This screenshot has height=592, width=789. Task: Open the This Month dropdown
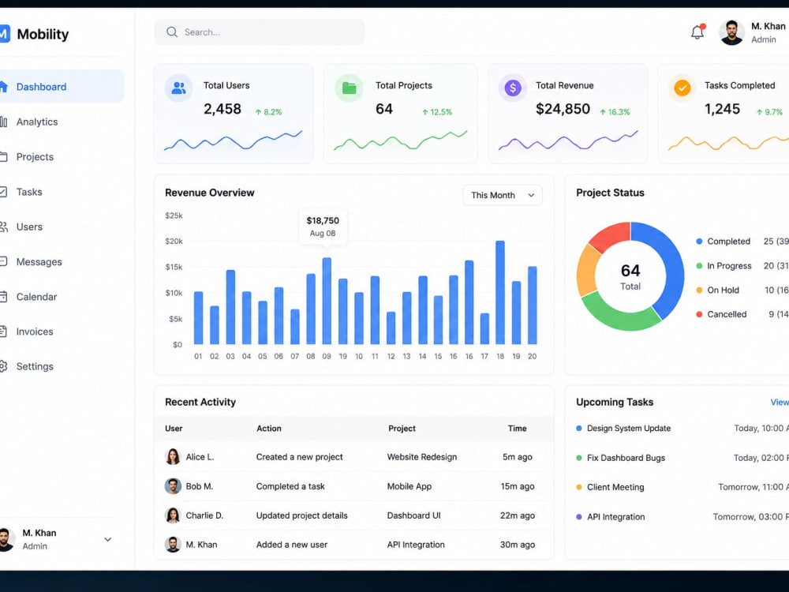[502, 195]
